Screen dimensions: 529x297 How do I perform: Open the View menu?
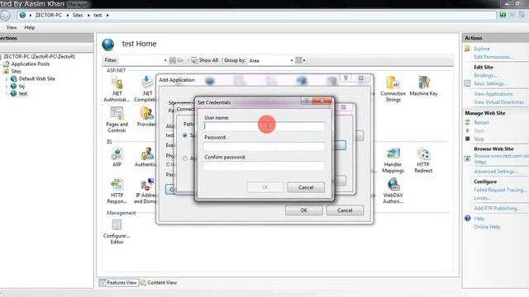click(x=11, y=27)
